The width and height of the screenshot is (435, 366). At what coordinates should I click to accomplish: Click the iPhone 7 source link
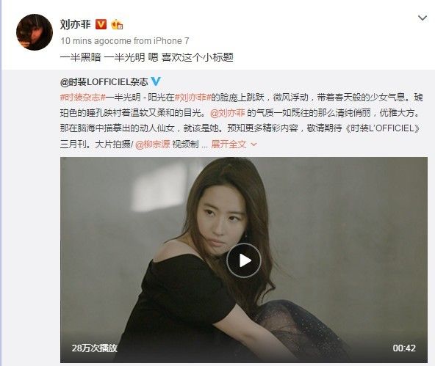coord(171,41)
